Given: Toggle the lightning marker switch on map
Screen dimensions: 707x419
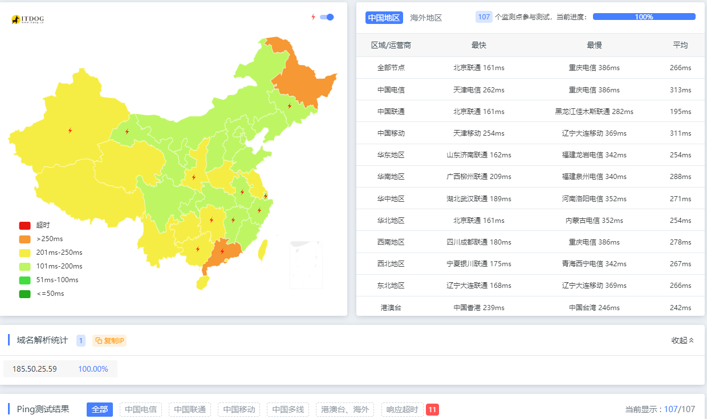Looking at the screenshot, I should click(327, 17).
